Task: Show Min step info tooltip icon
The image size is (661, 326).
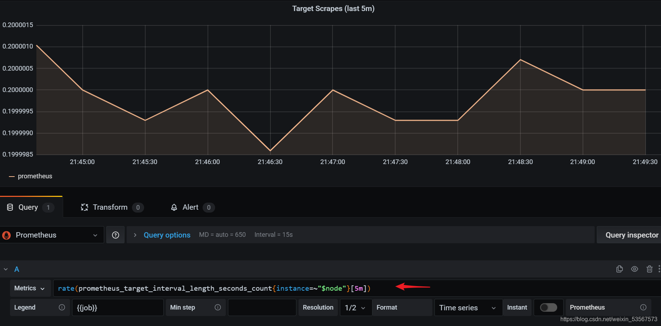Action: coord(218,307)
